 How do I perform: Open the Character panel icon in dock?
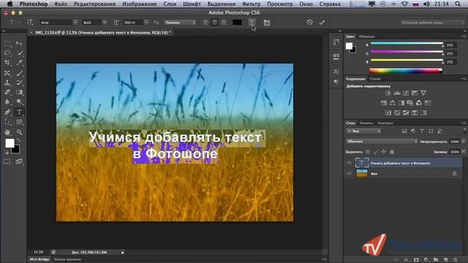pos(336,72)
